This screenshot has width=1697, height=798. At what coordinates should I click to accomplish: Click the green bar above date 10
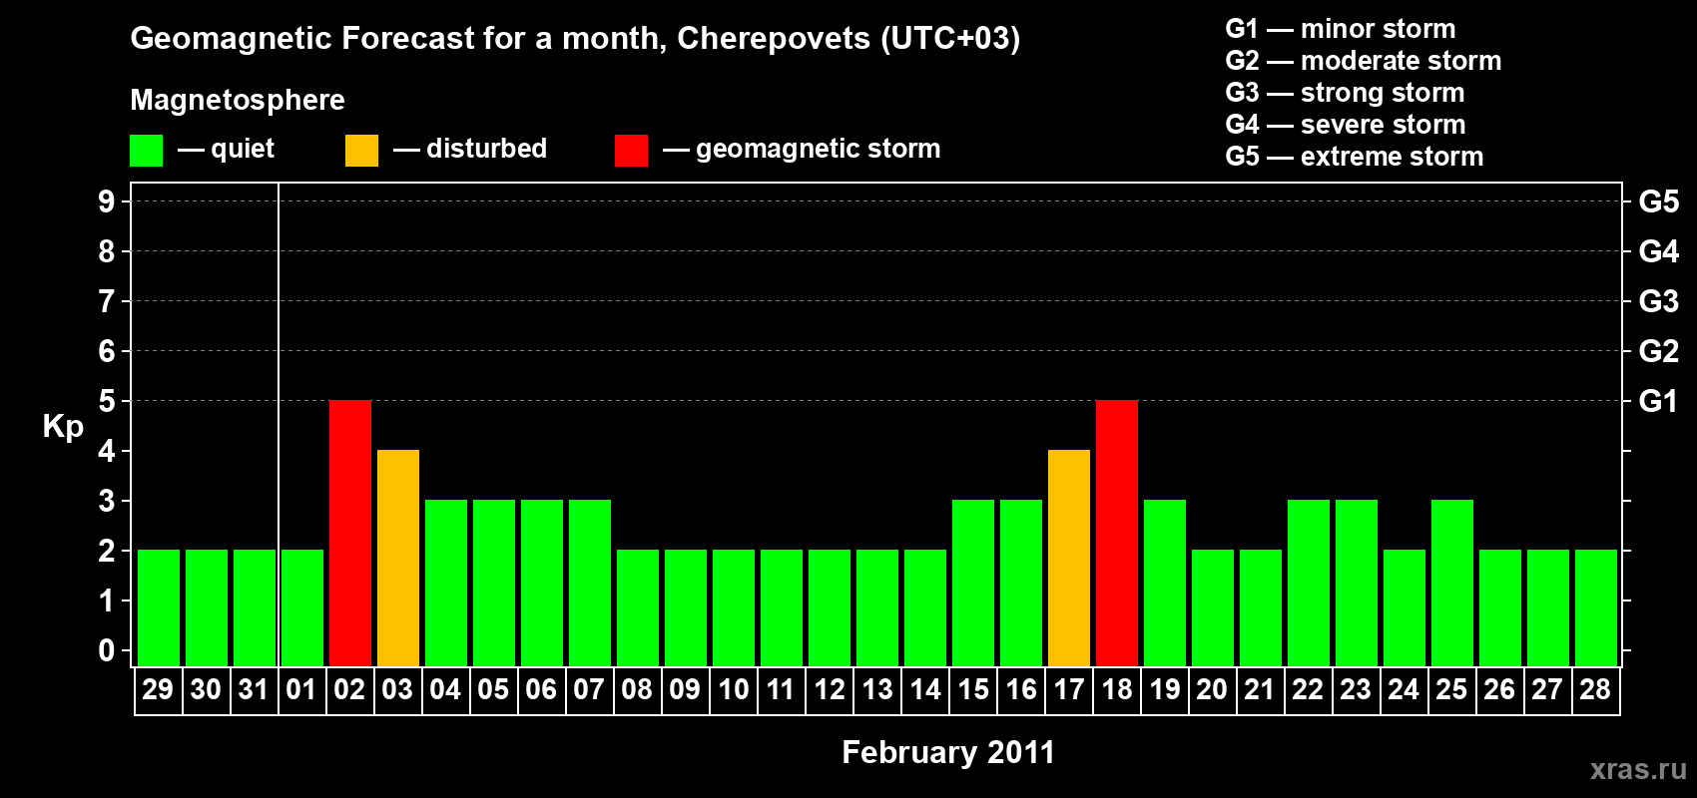(734, 608)
